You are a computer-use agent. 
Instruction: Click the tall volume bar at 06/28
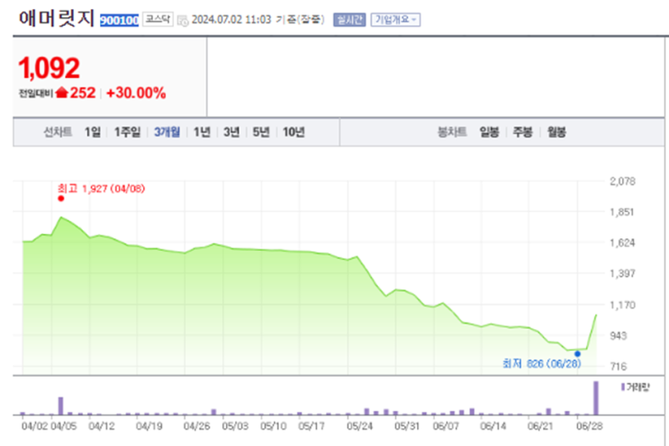(x=596, y=397)
